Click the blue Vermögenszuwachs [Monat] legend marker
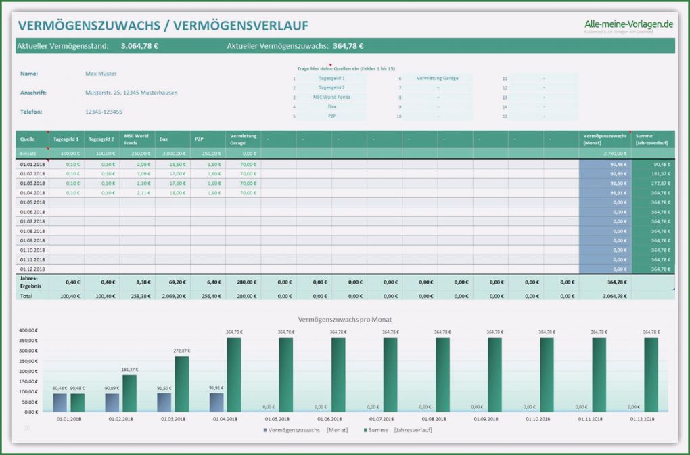The image size is (690, 455). pos(264,430)
